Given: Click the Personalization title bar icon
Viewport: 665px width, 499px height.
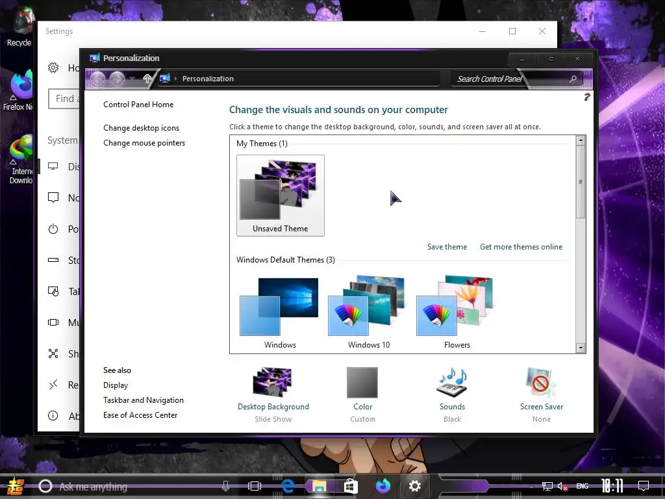Looking at the screenshot, I should pyautogui.click(x=95, y=58).
